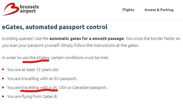The height and width of the screenshot is (106, 183).
Task: Click the underlined 'travelling with a UK' text
Action: tap(39, 87)
